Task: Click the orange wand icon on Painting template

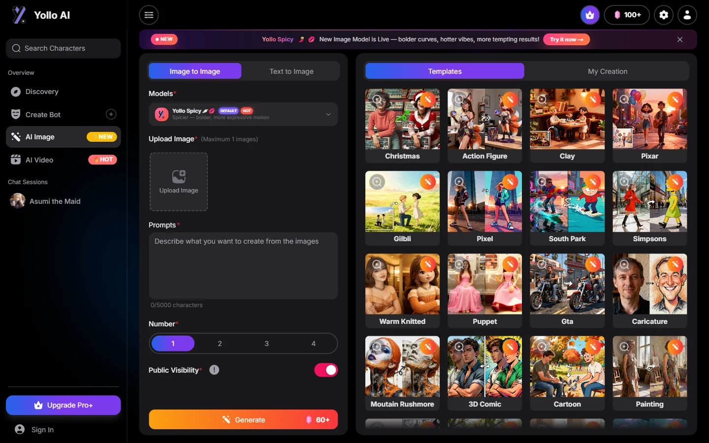Action: point(676,347)
